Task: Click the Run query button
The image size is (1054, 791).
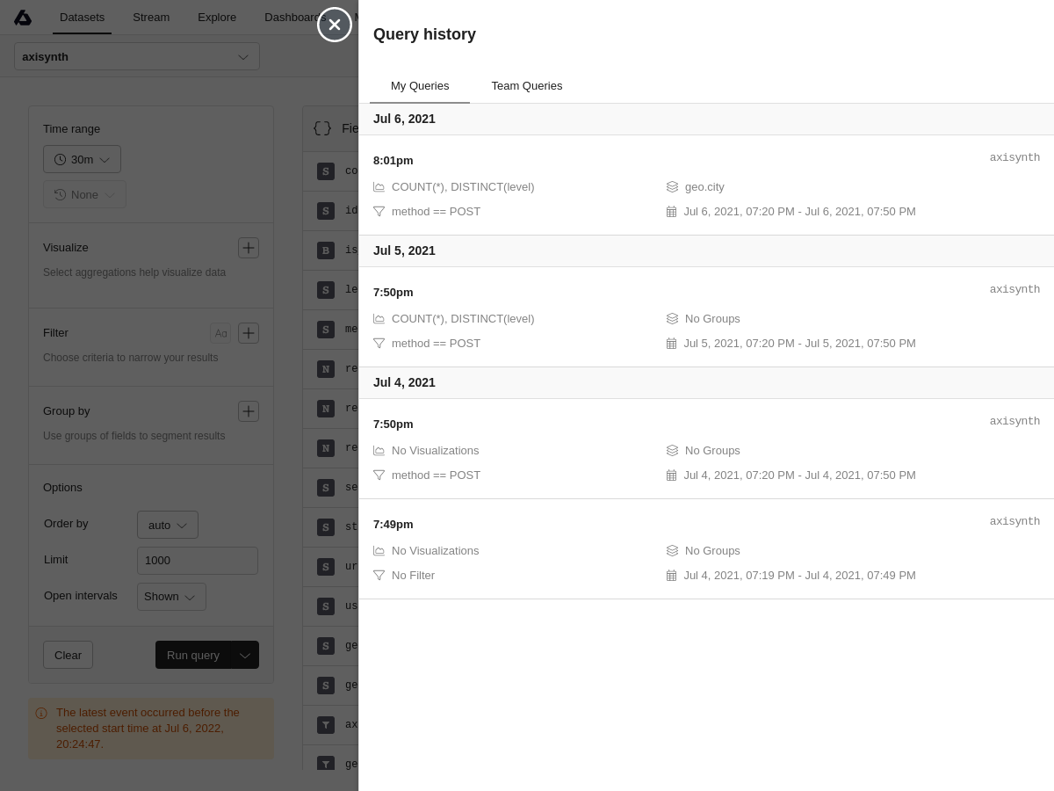Action: pos(193,655)
